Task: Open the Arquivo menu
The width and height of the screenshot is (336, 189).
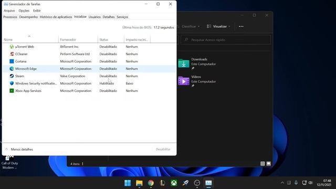Action: click(9, 10)
